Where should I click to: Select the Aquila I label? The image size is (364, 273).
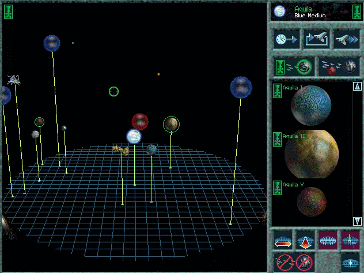point(293,88)
